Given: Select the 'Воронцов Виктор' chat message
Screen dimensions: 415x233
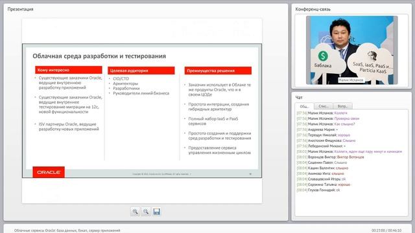Looking at the screenshot, I should (330, 157).
